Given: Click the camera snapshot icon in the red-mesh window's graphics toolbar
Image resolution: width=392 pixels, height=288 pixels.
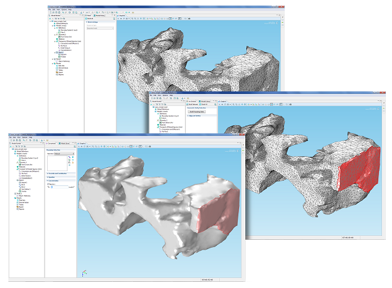Looking at the screenshot, I should 290,104.
